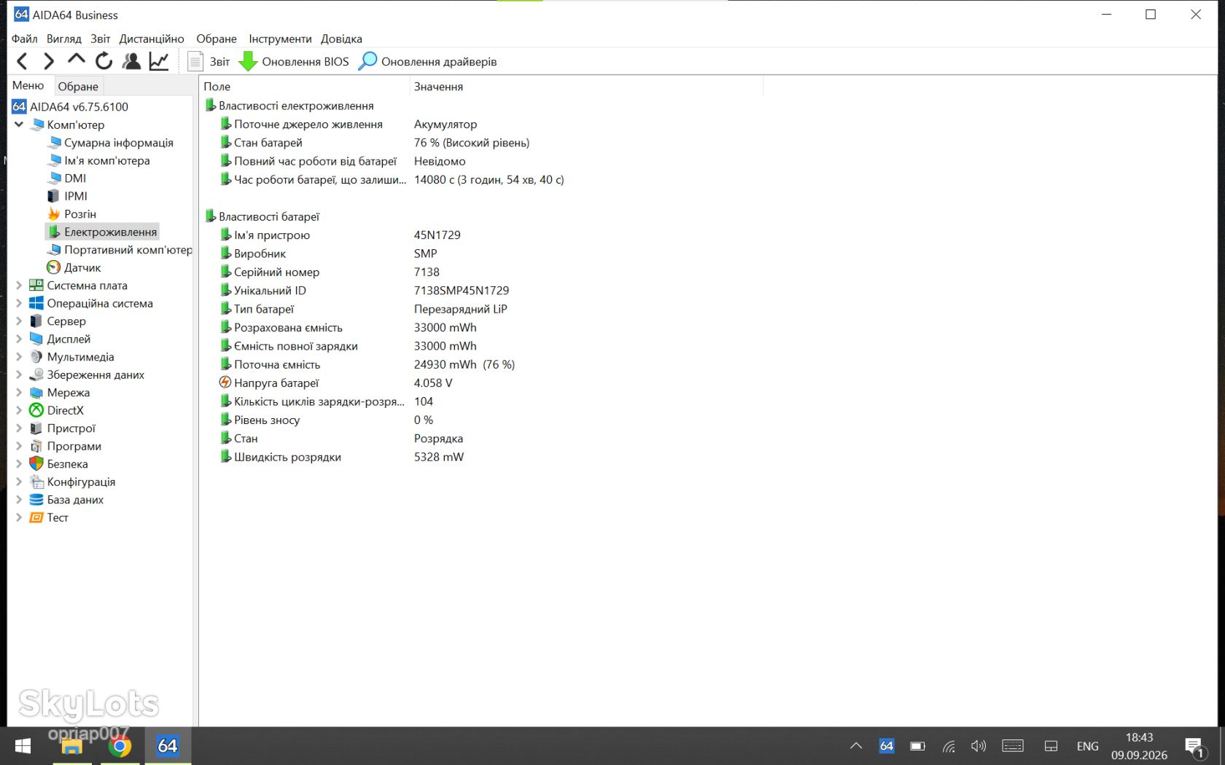The height and width of the screenshot is (765, 1225).
Task: Open the graph chart toolbar icon
Action: coord(159,61)
